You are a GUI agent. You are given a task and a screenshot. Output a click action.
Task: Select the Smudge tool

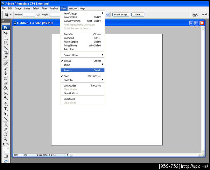6,93
